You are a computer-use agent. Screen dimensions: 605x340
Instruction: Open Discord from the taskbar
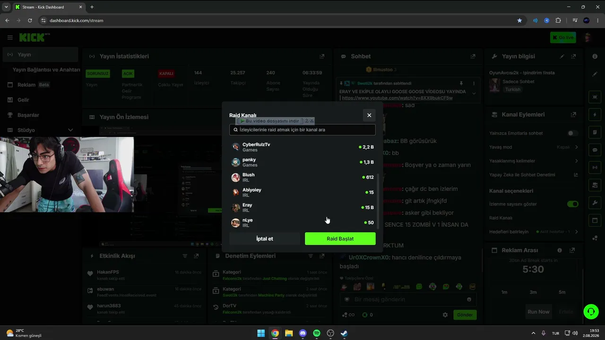coord(302,333)
